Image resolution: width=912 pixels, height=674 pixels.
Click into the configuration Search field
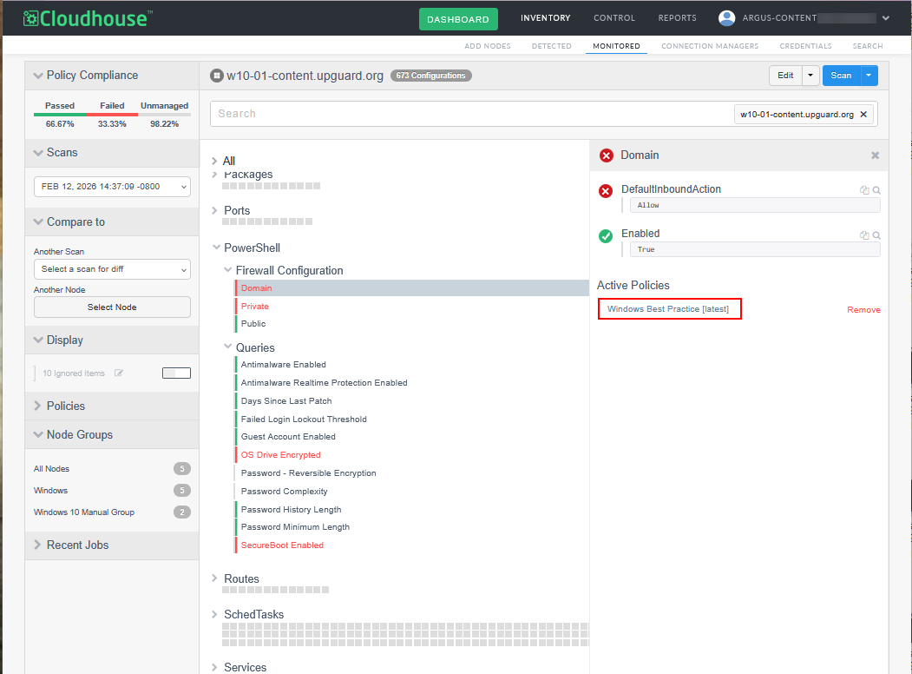[x=471, y=114]
